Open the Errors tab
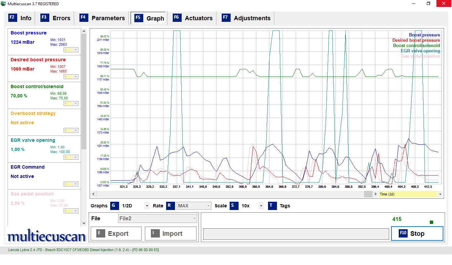Screen dimensions: 452x265 point(56,18)
